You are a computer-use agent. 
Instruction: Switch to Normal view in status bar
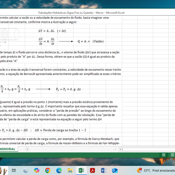[x=164, y=155]
